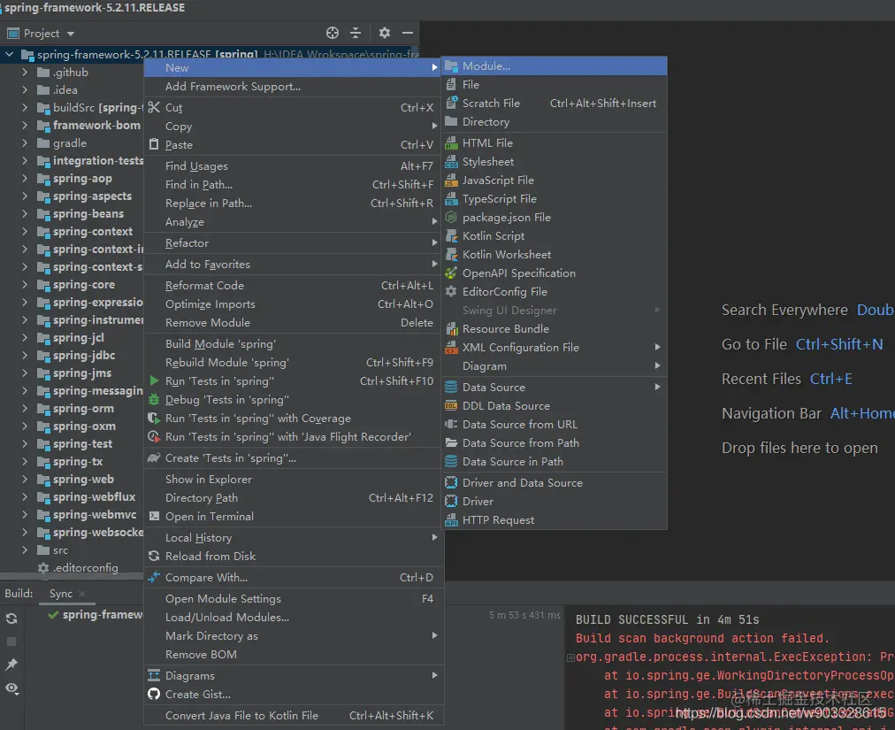Click the OpenAPI Specification icon
The width and height of the screenshot is (895, 730).
pos(452,273)
